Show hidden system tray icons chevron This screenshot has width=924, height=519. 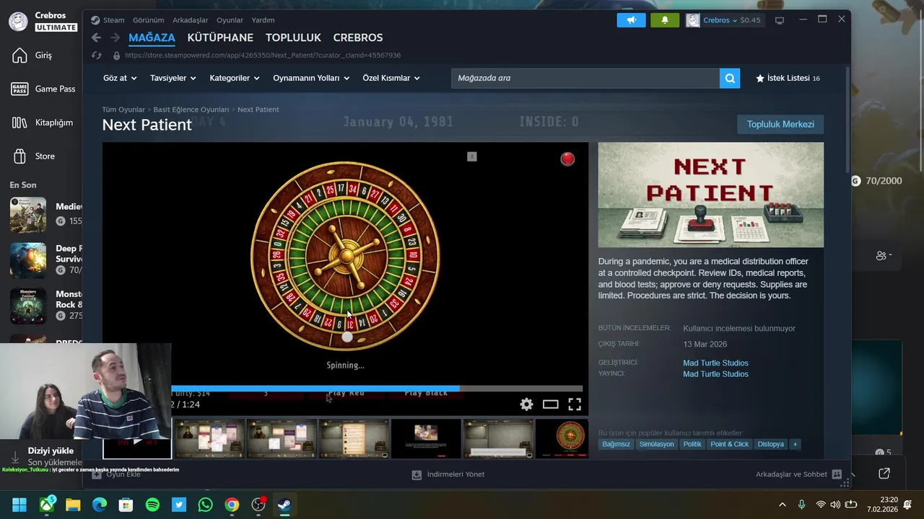pos(782,505)
